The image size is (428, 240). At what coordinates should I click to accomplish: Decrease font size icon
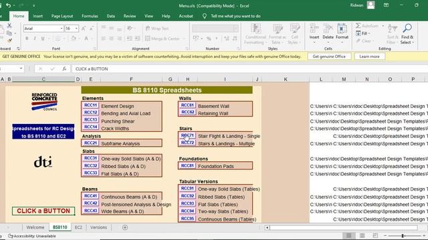pyautogui.click(x=92, y=28)
